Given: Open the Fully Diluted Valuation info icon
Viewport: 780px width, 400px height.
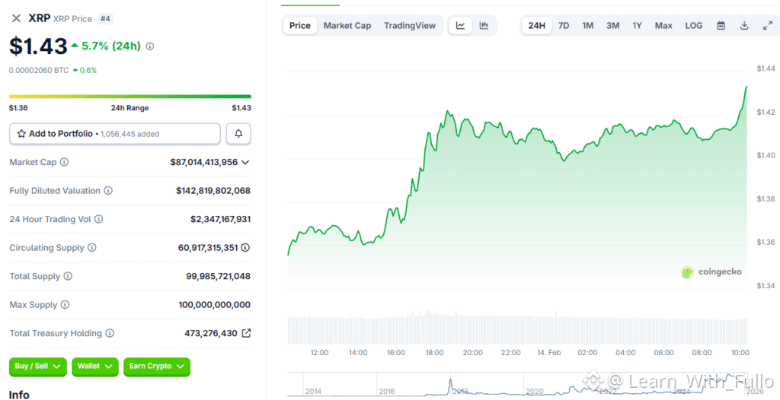Looking at the screenshot, I should (108, 190).
